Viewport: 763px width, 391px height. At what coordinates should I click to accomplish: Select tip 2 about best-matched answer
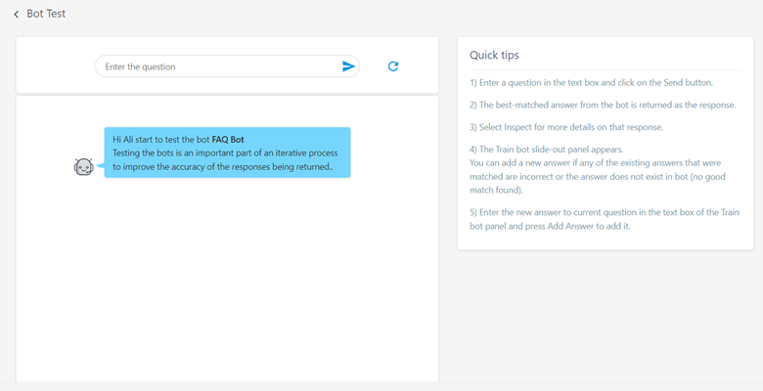click(x=603, y=105)
